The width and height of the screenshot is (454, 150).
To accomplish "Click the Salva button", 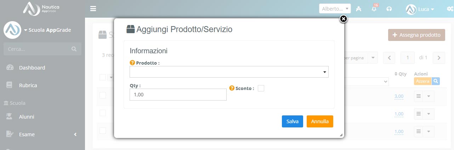I will pos(292,121).
